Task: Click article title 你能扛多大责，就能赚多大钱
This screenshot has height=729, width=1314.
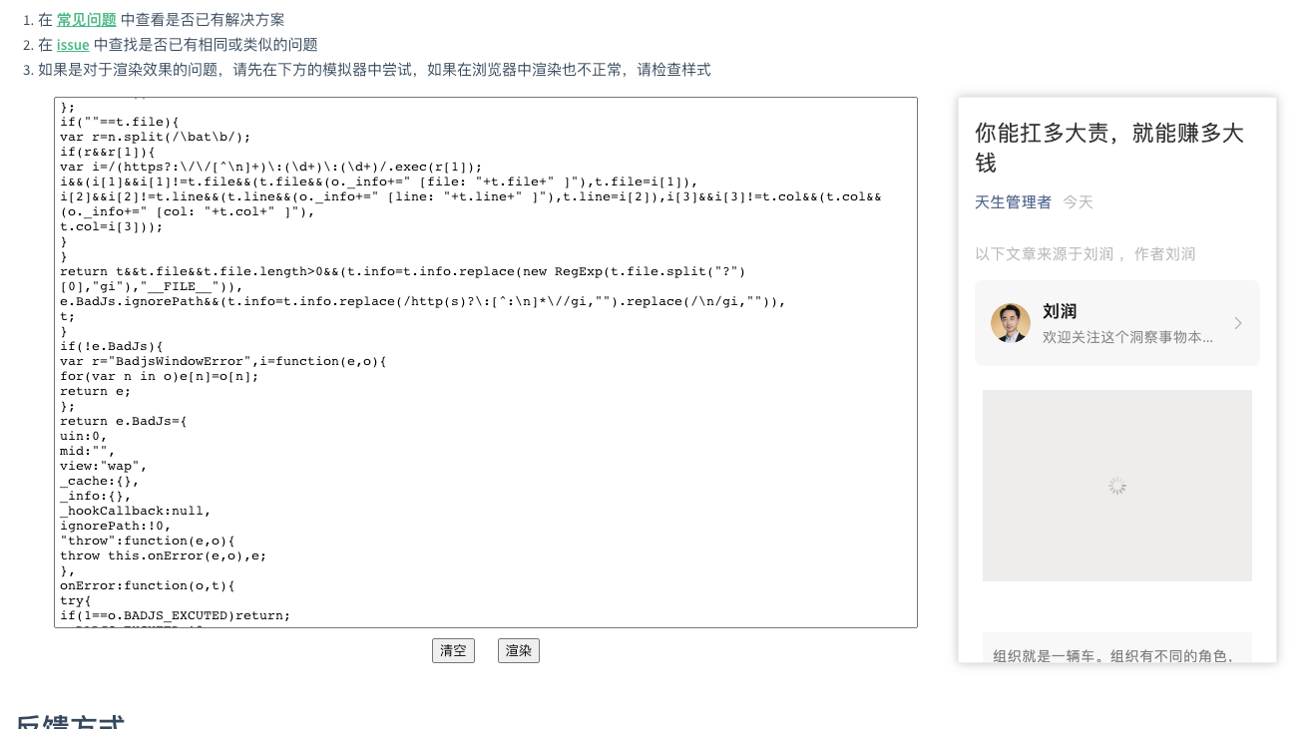Action: tap(1109, 148)
